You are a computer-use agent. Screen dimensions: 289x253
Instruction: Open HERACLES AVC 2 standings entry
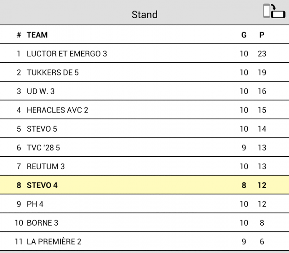click(144, 110)
